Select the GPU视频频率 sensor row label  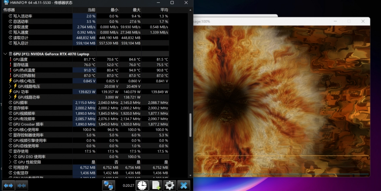point(24,113)
